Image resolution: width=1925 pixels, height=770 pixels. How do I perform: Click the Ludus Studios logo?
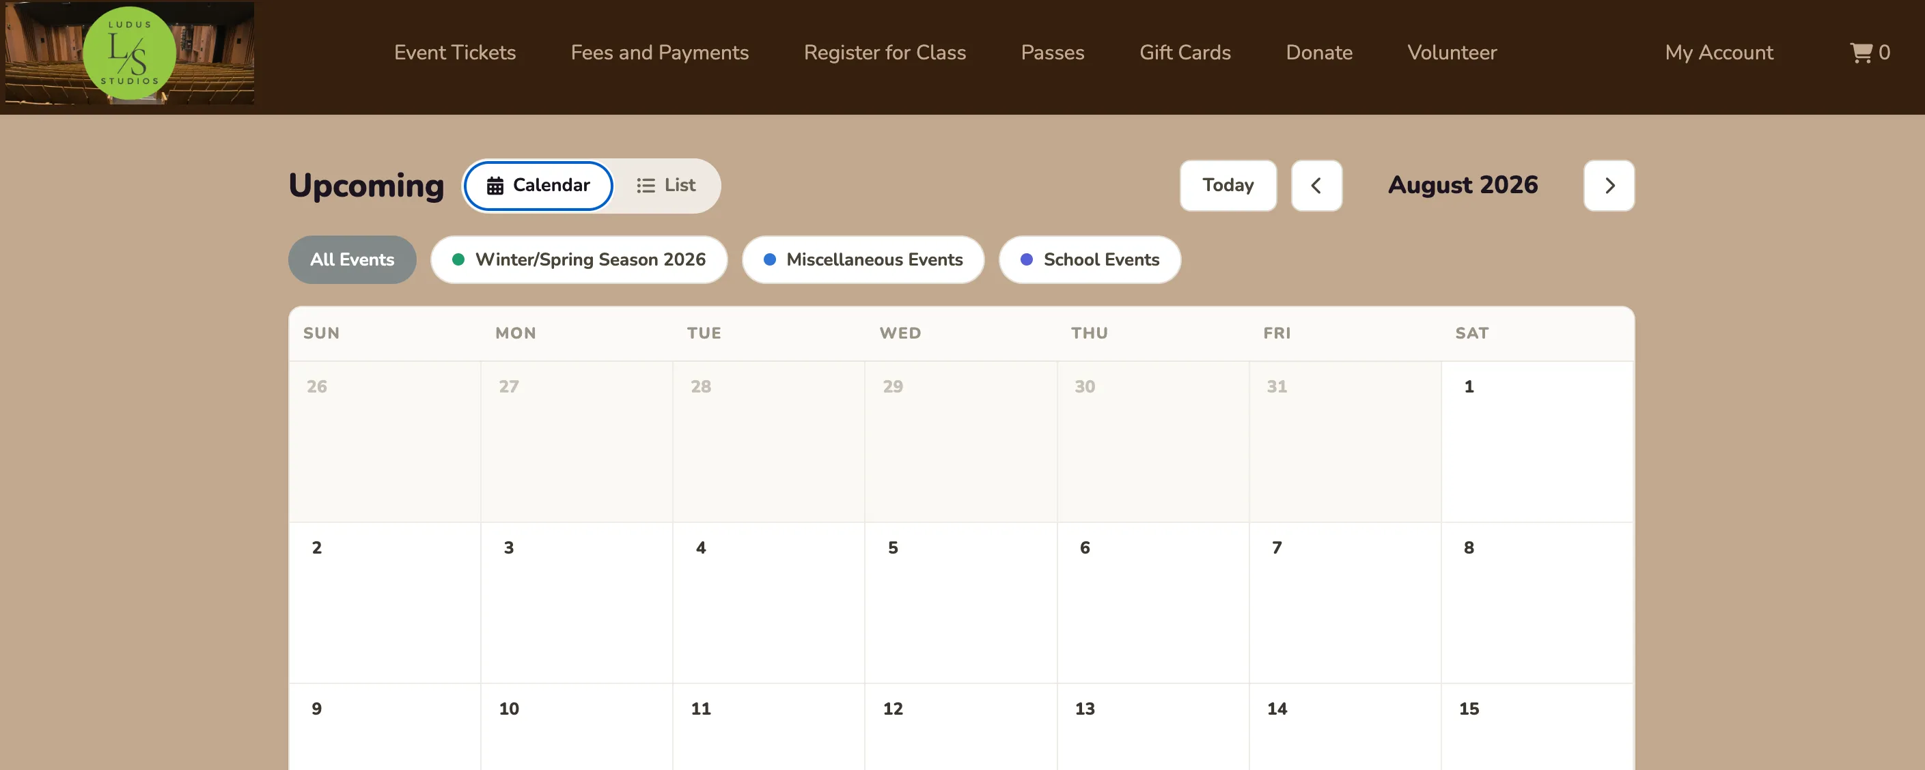(x=129, y=53)
